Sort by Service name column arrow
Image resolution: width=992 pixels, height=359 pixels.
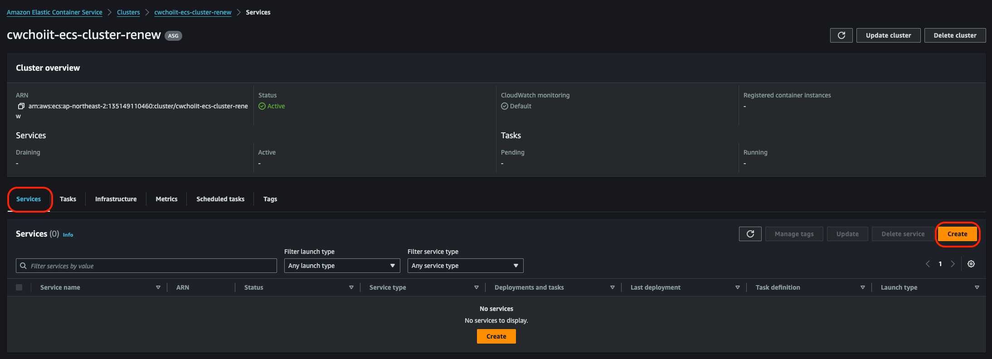point(158,287)
